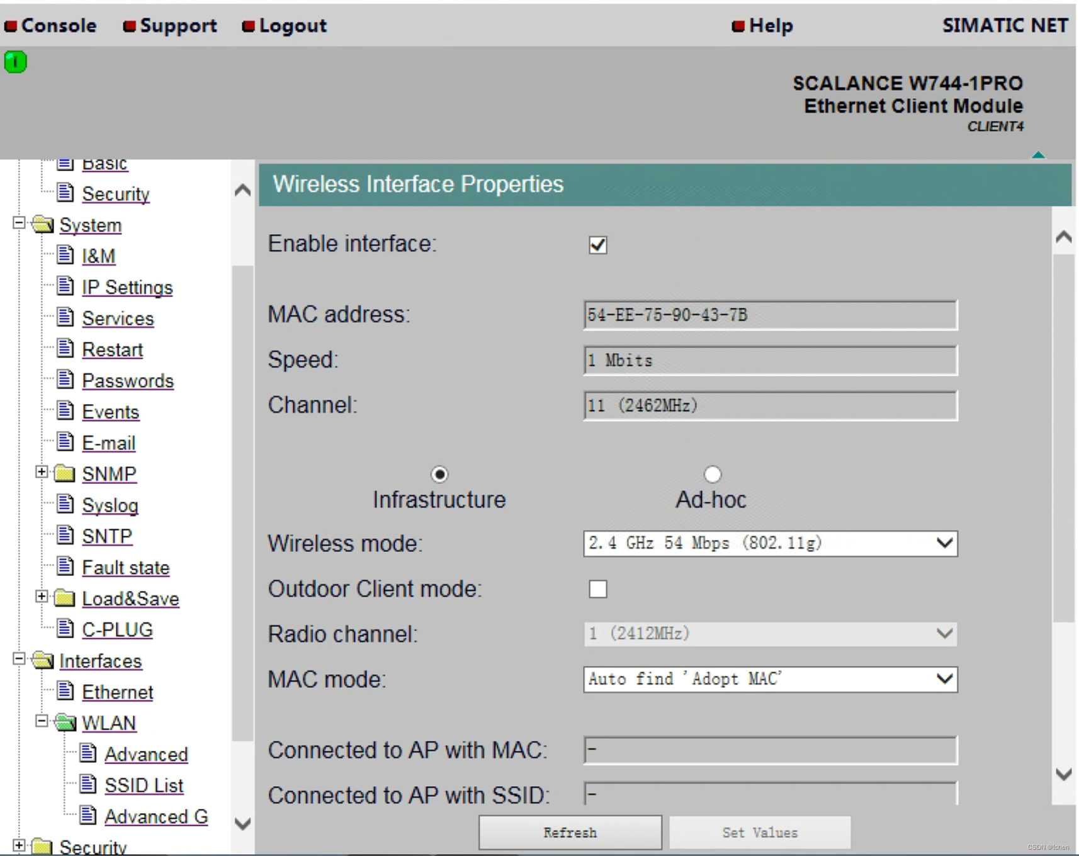Screen dimensions: 1079x856
Task: Click the page icon beside Fault state
Action: pos(65,566)
